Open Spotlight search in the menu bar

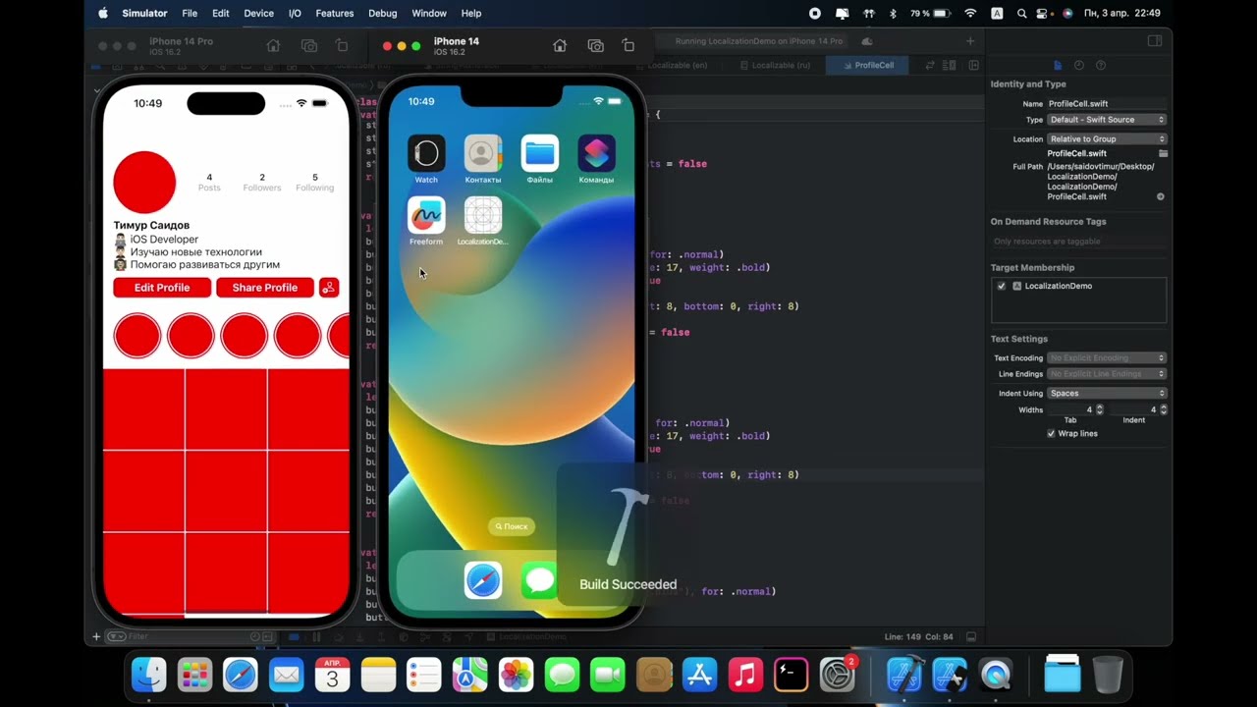(x=1022, y=14)
